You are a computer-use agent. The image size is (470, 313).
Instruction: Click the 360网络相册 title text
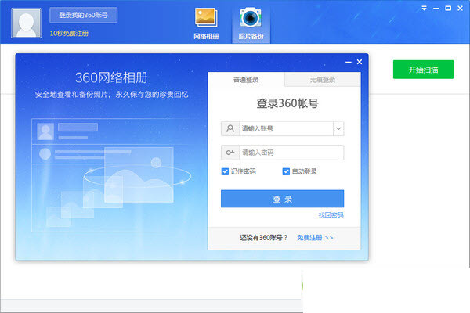(111, 77)
